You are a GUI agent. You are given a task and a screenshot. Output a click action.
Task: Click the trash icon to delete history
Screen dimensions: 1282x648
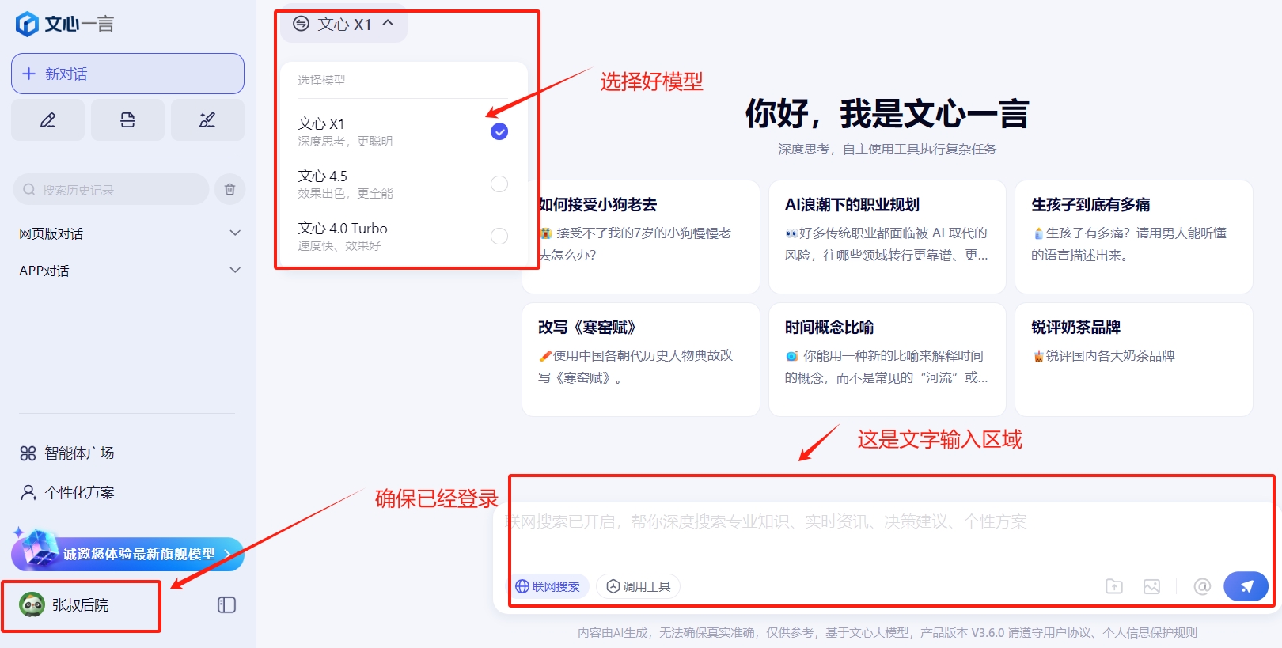click(x=229, y=189)
